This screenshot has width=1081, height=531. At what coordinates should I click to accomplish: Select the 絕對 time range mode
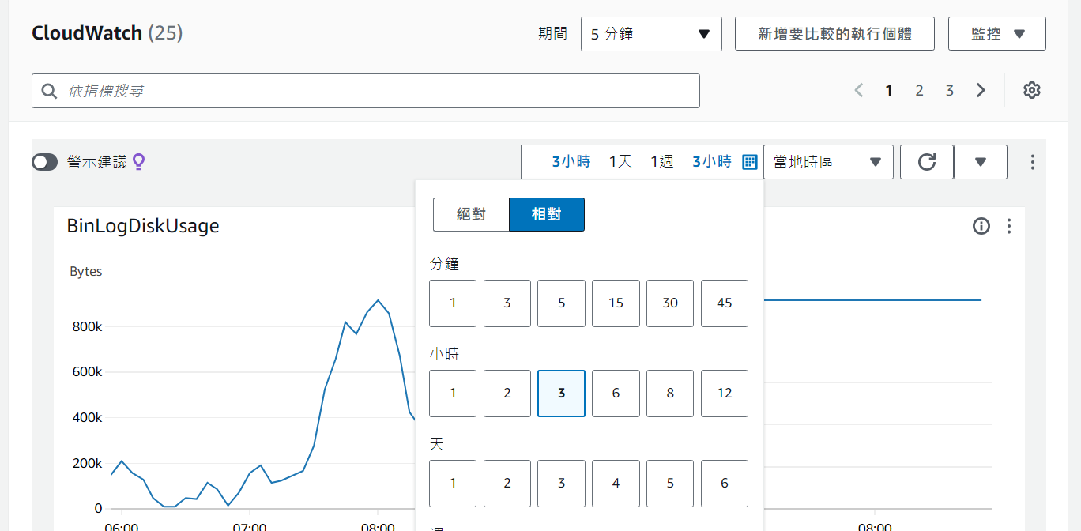tap(471, 214)
